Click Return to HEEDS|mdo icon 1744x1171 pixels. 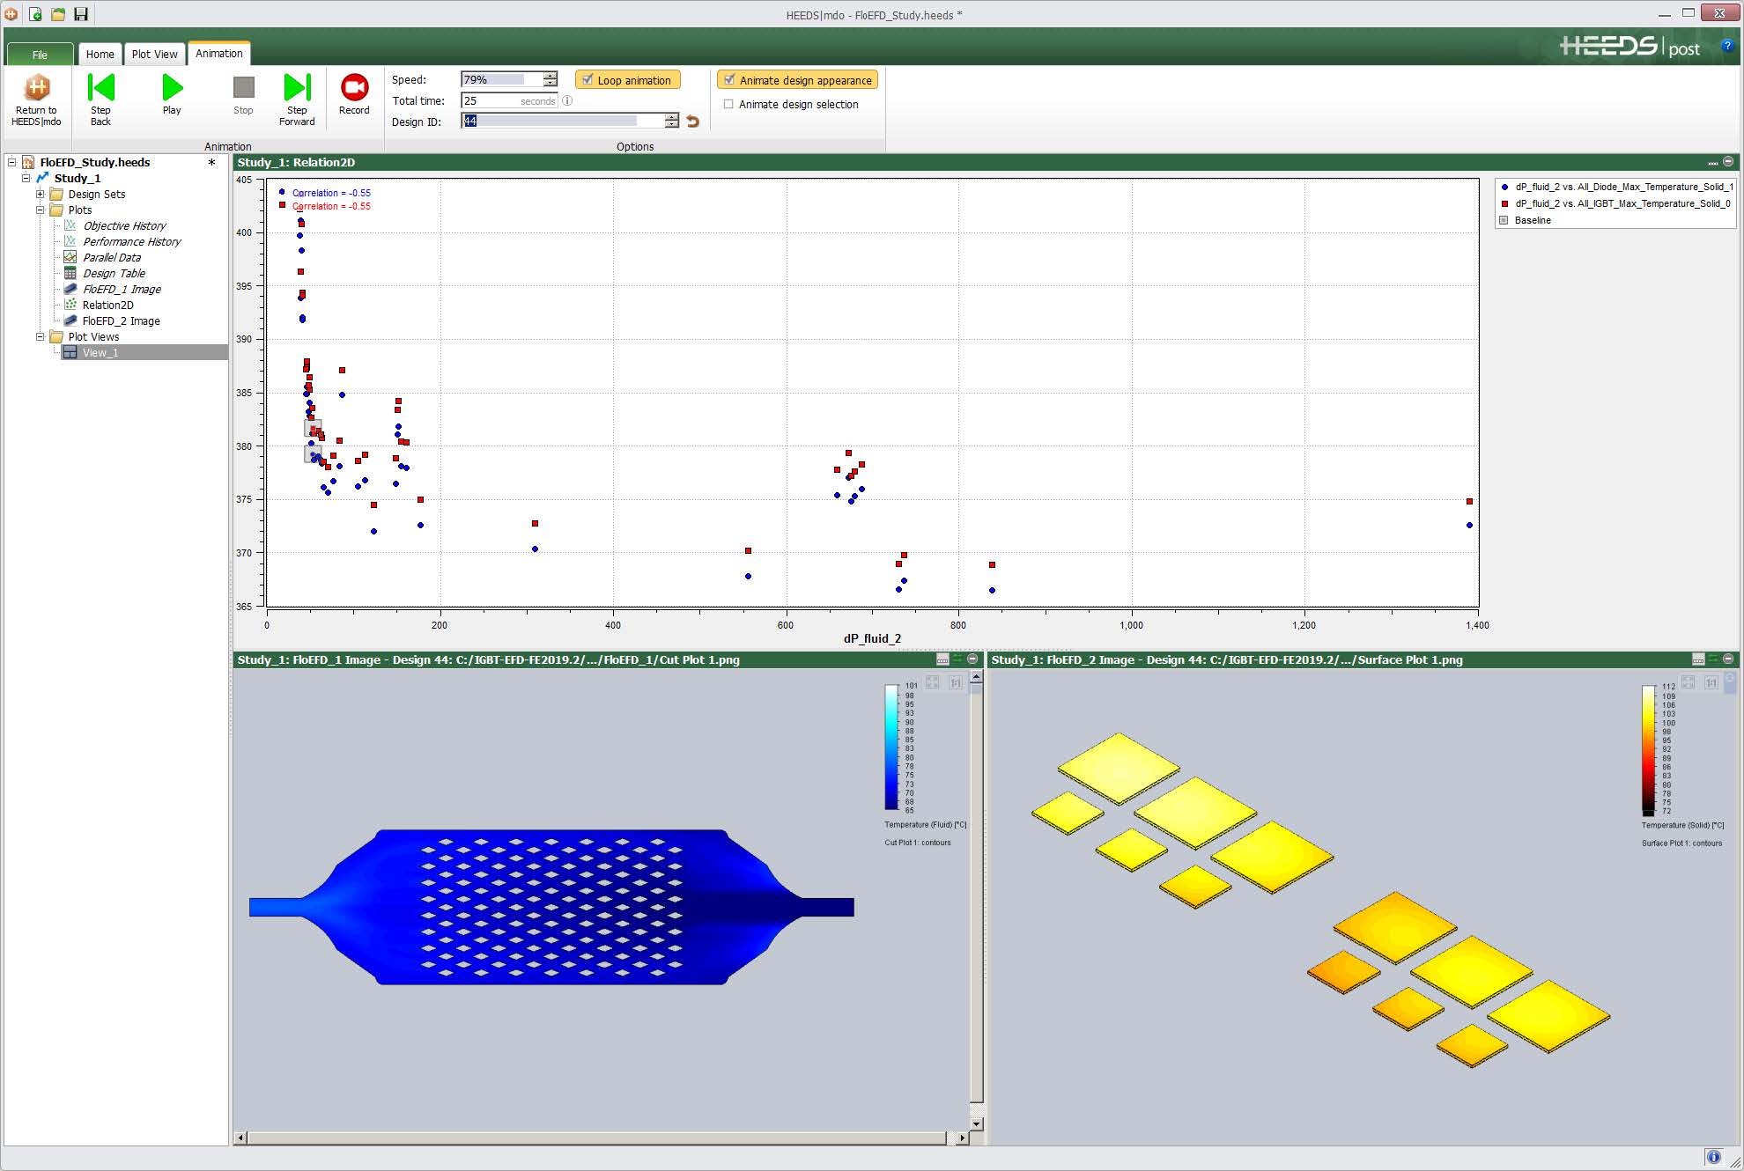tap(37, 88)
